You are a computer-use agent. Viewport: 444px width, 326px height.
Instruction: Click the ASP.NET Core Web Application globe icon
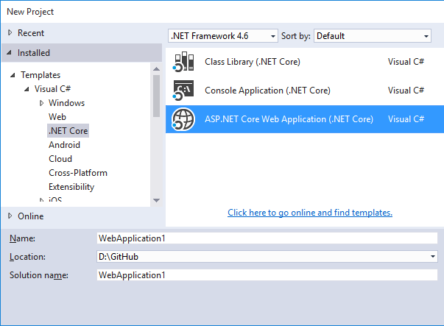(183, 119)
